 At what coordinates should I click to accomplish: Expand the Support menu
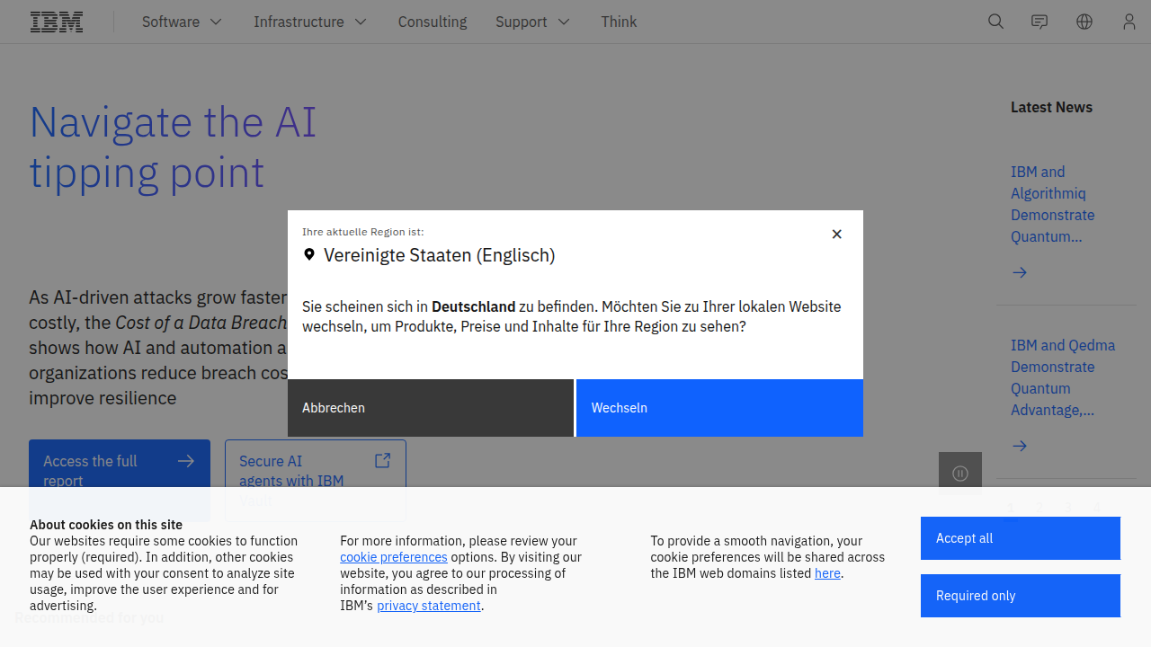click(x=533, y=22)
